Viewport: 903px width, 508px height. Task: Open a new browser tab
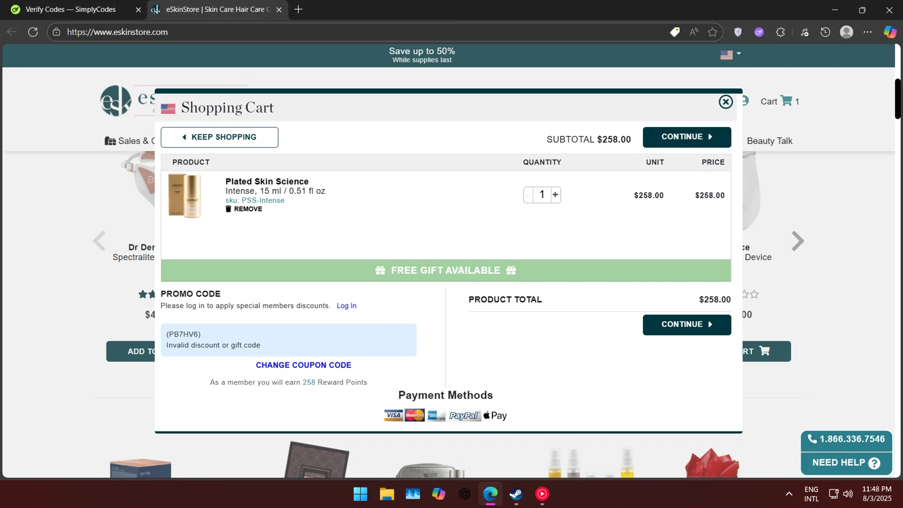pos(299,10)
